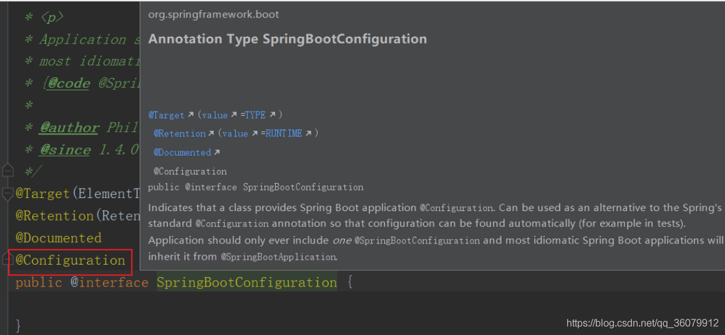
Task: Open the TYPE link in the popup
Action: (x=255, y=115)
